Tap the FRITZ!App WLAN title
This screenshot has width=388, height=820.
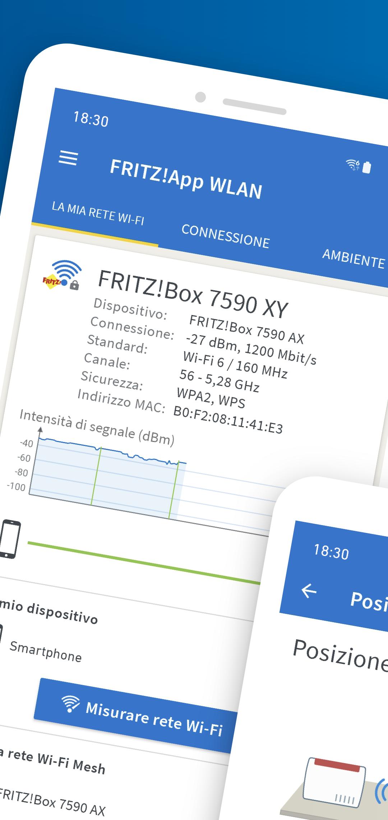point(186,179)
